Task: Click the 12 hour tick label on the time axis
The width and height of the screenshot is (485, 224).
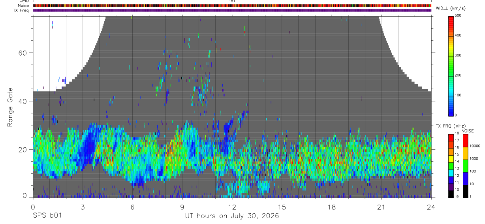Action: click(232, 207)
